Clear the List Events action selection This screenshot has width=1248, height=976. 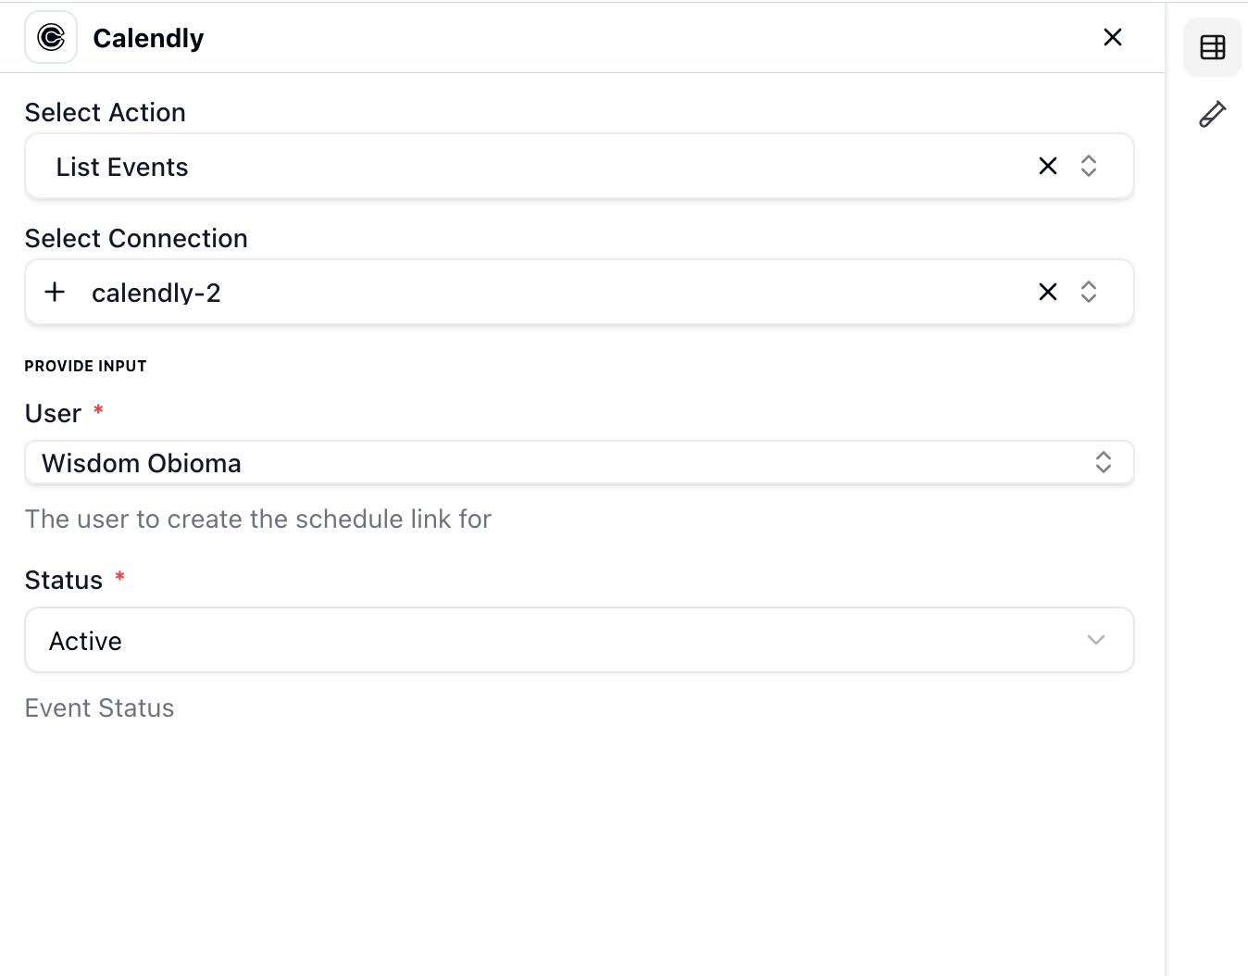click(x=1047, y=166)
